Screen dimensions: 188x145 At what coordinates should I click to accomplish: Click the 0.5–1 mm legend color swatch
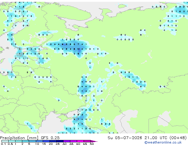click(12, 141)
